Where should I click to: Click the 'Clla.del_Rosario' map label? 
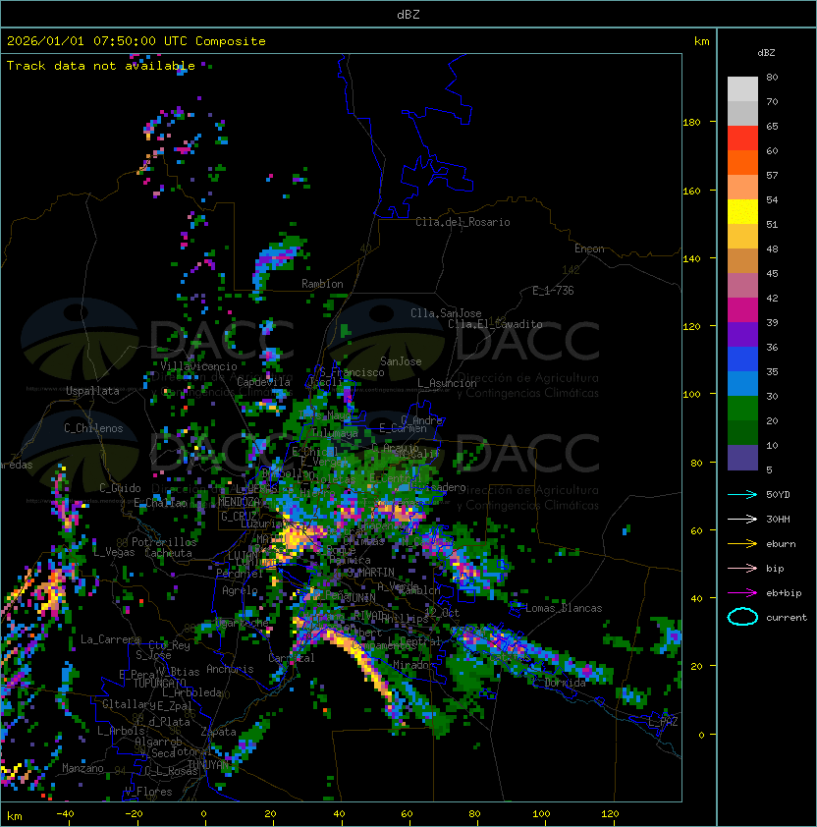463,222
